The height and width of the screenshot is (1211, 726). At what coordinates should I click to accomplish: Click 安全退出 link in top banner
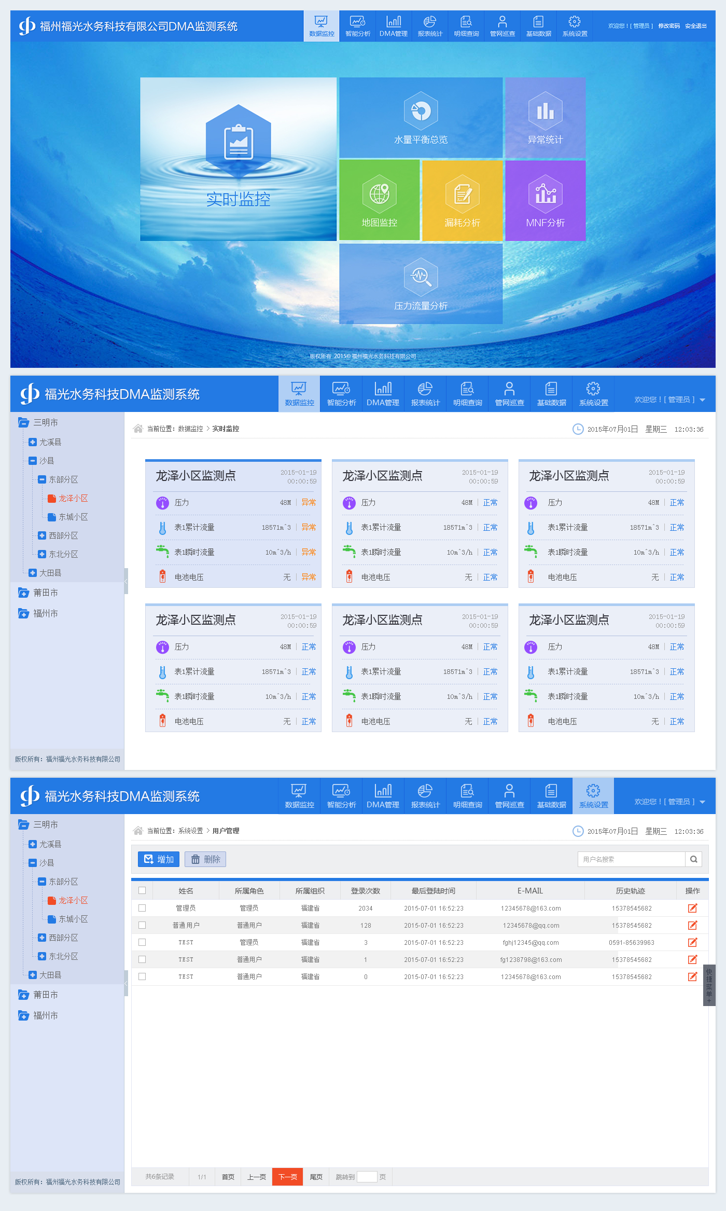click(x=696, y=26)
